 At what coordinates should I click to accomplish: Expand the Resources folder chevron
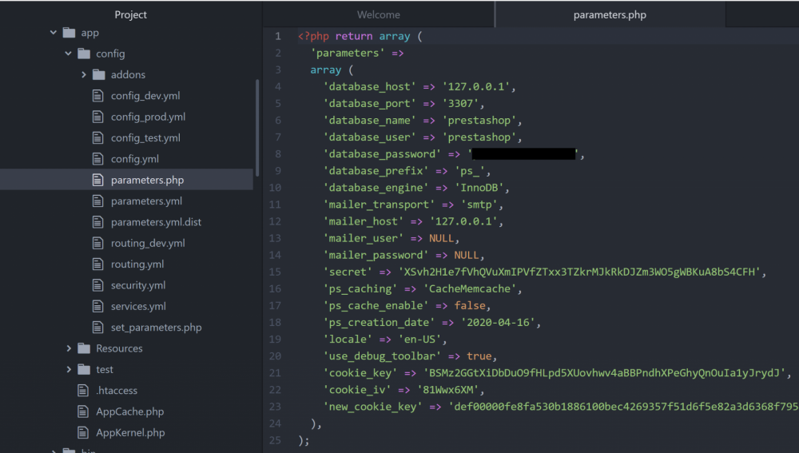point(69,348)
